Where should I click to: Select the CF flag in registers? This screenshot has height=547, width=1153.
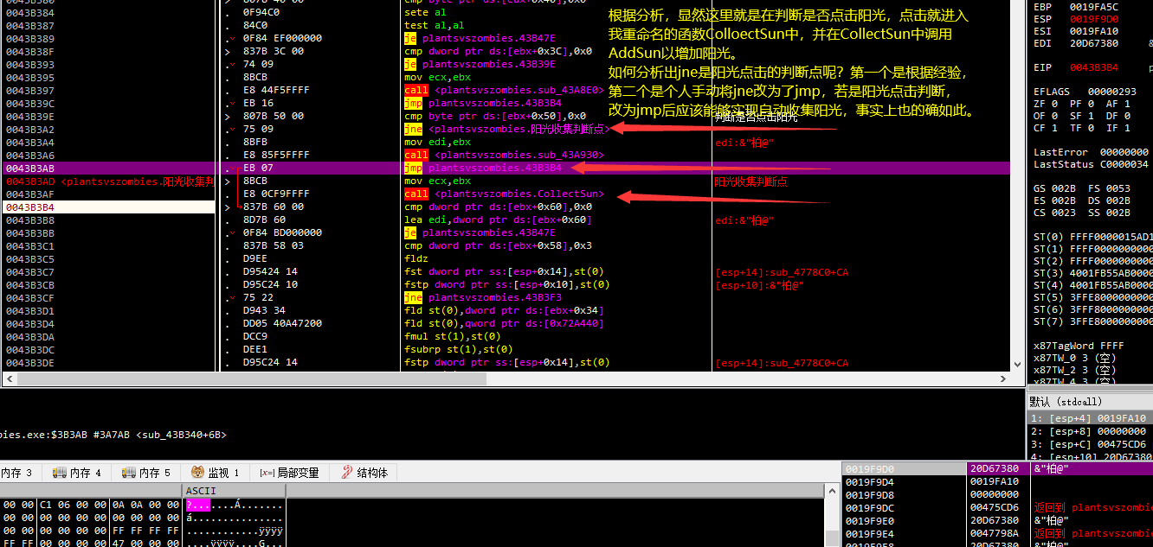1046,127
